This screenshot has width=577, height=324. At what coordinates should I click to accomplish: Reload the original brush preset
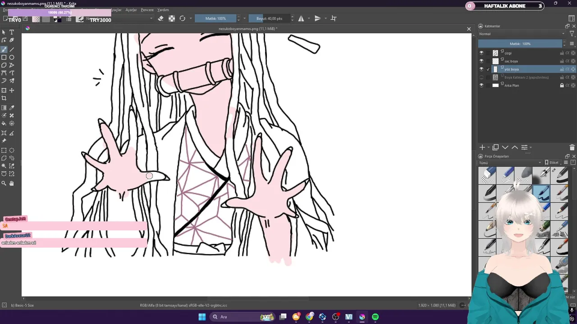point(183,18)
